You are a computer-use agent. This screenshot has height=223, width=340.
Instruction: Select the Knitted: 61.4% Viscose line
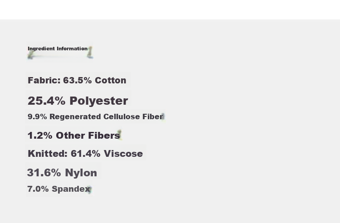85,154
